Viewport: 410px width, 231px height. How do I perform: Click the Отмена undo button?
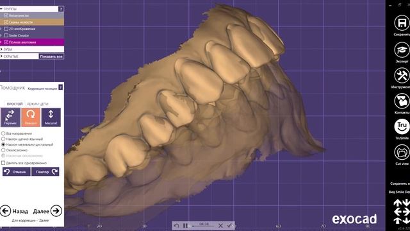[17, 172]
